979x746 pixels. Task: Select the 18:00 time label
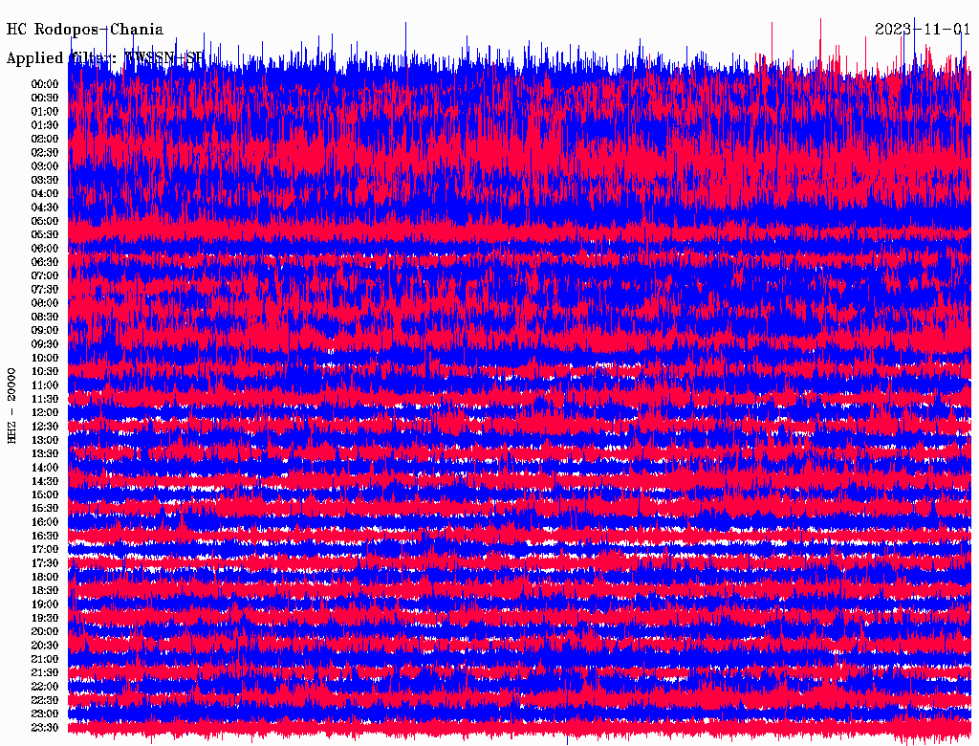44,577
